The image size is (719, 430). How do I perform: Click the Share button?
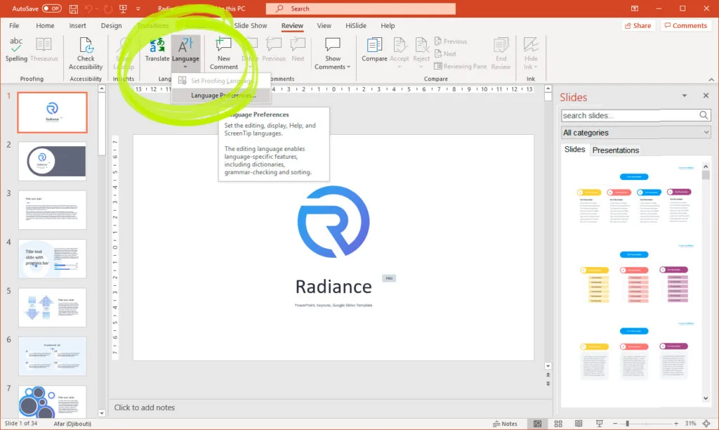(638, 26)
